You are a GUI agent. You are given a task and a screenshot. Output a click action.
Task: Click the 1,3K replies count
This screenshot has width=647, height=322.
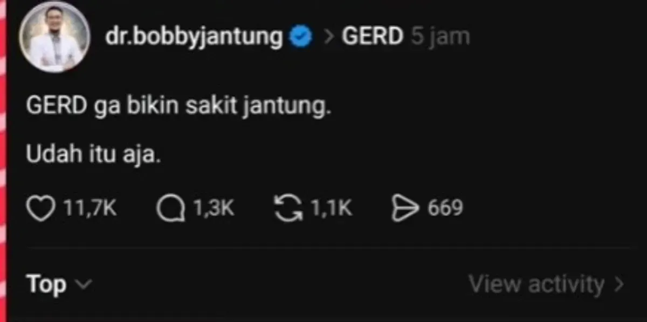[x=214, y=208]
